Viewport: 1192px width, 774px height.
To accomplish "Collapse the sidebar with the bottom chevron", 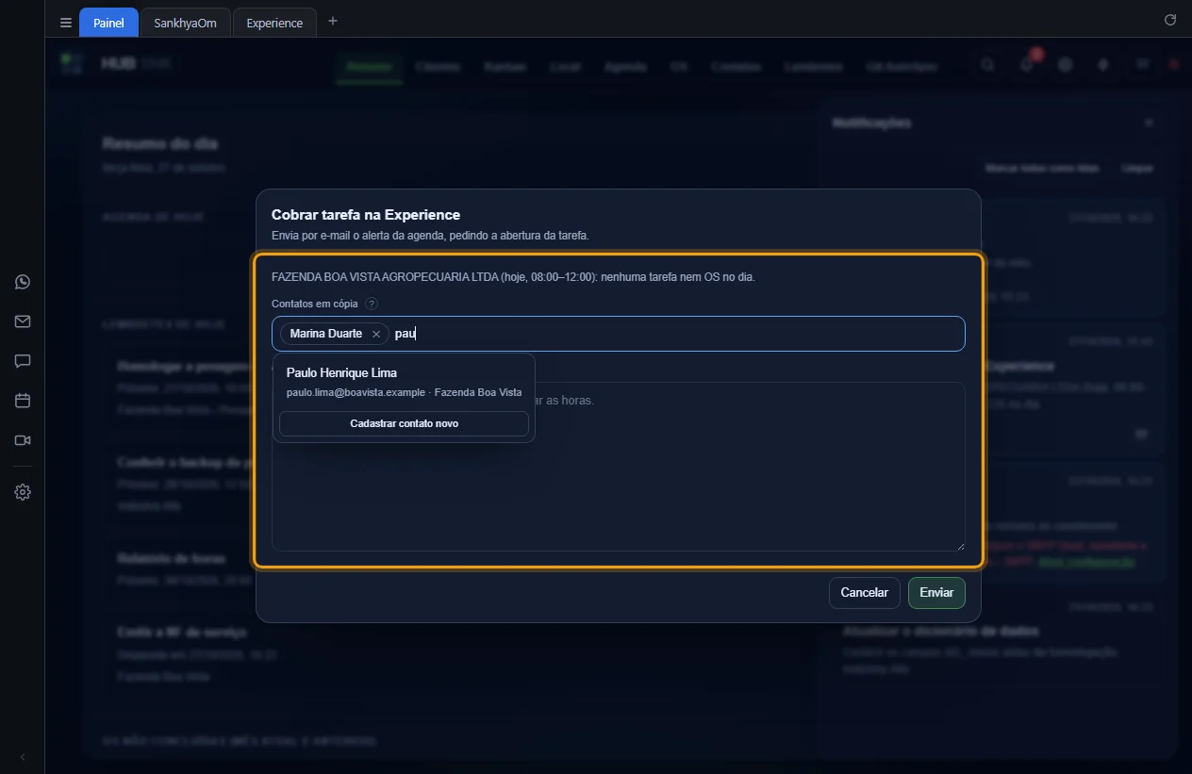I will 23,757.
